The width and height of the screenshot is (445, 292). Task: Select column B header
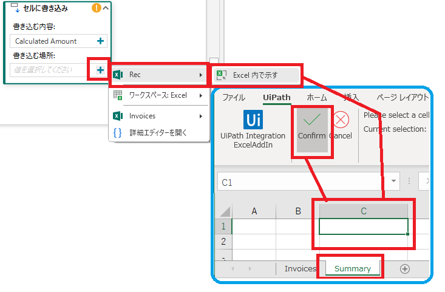(x=297, y=211)
